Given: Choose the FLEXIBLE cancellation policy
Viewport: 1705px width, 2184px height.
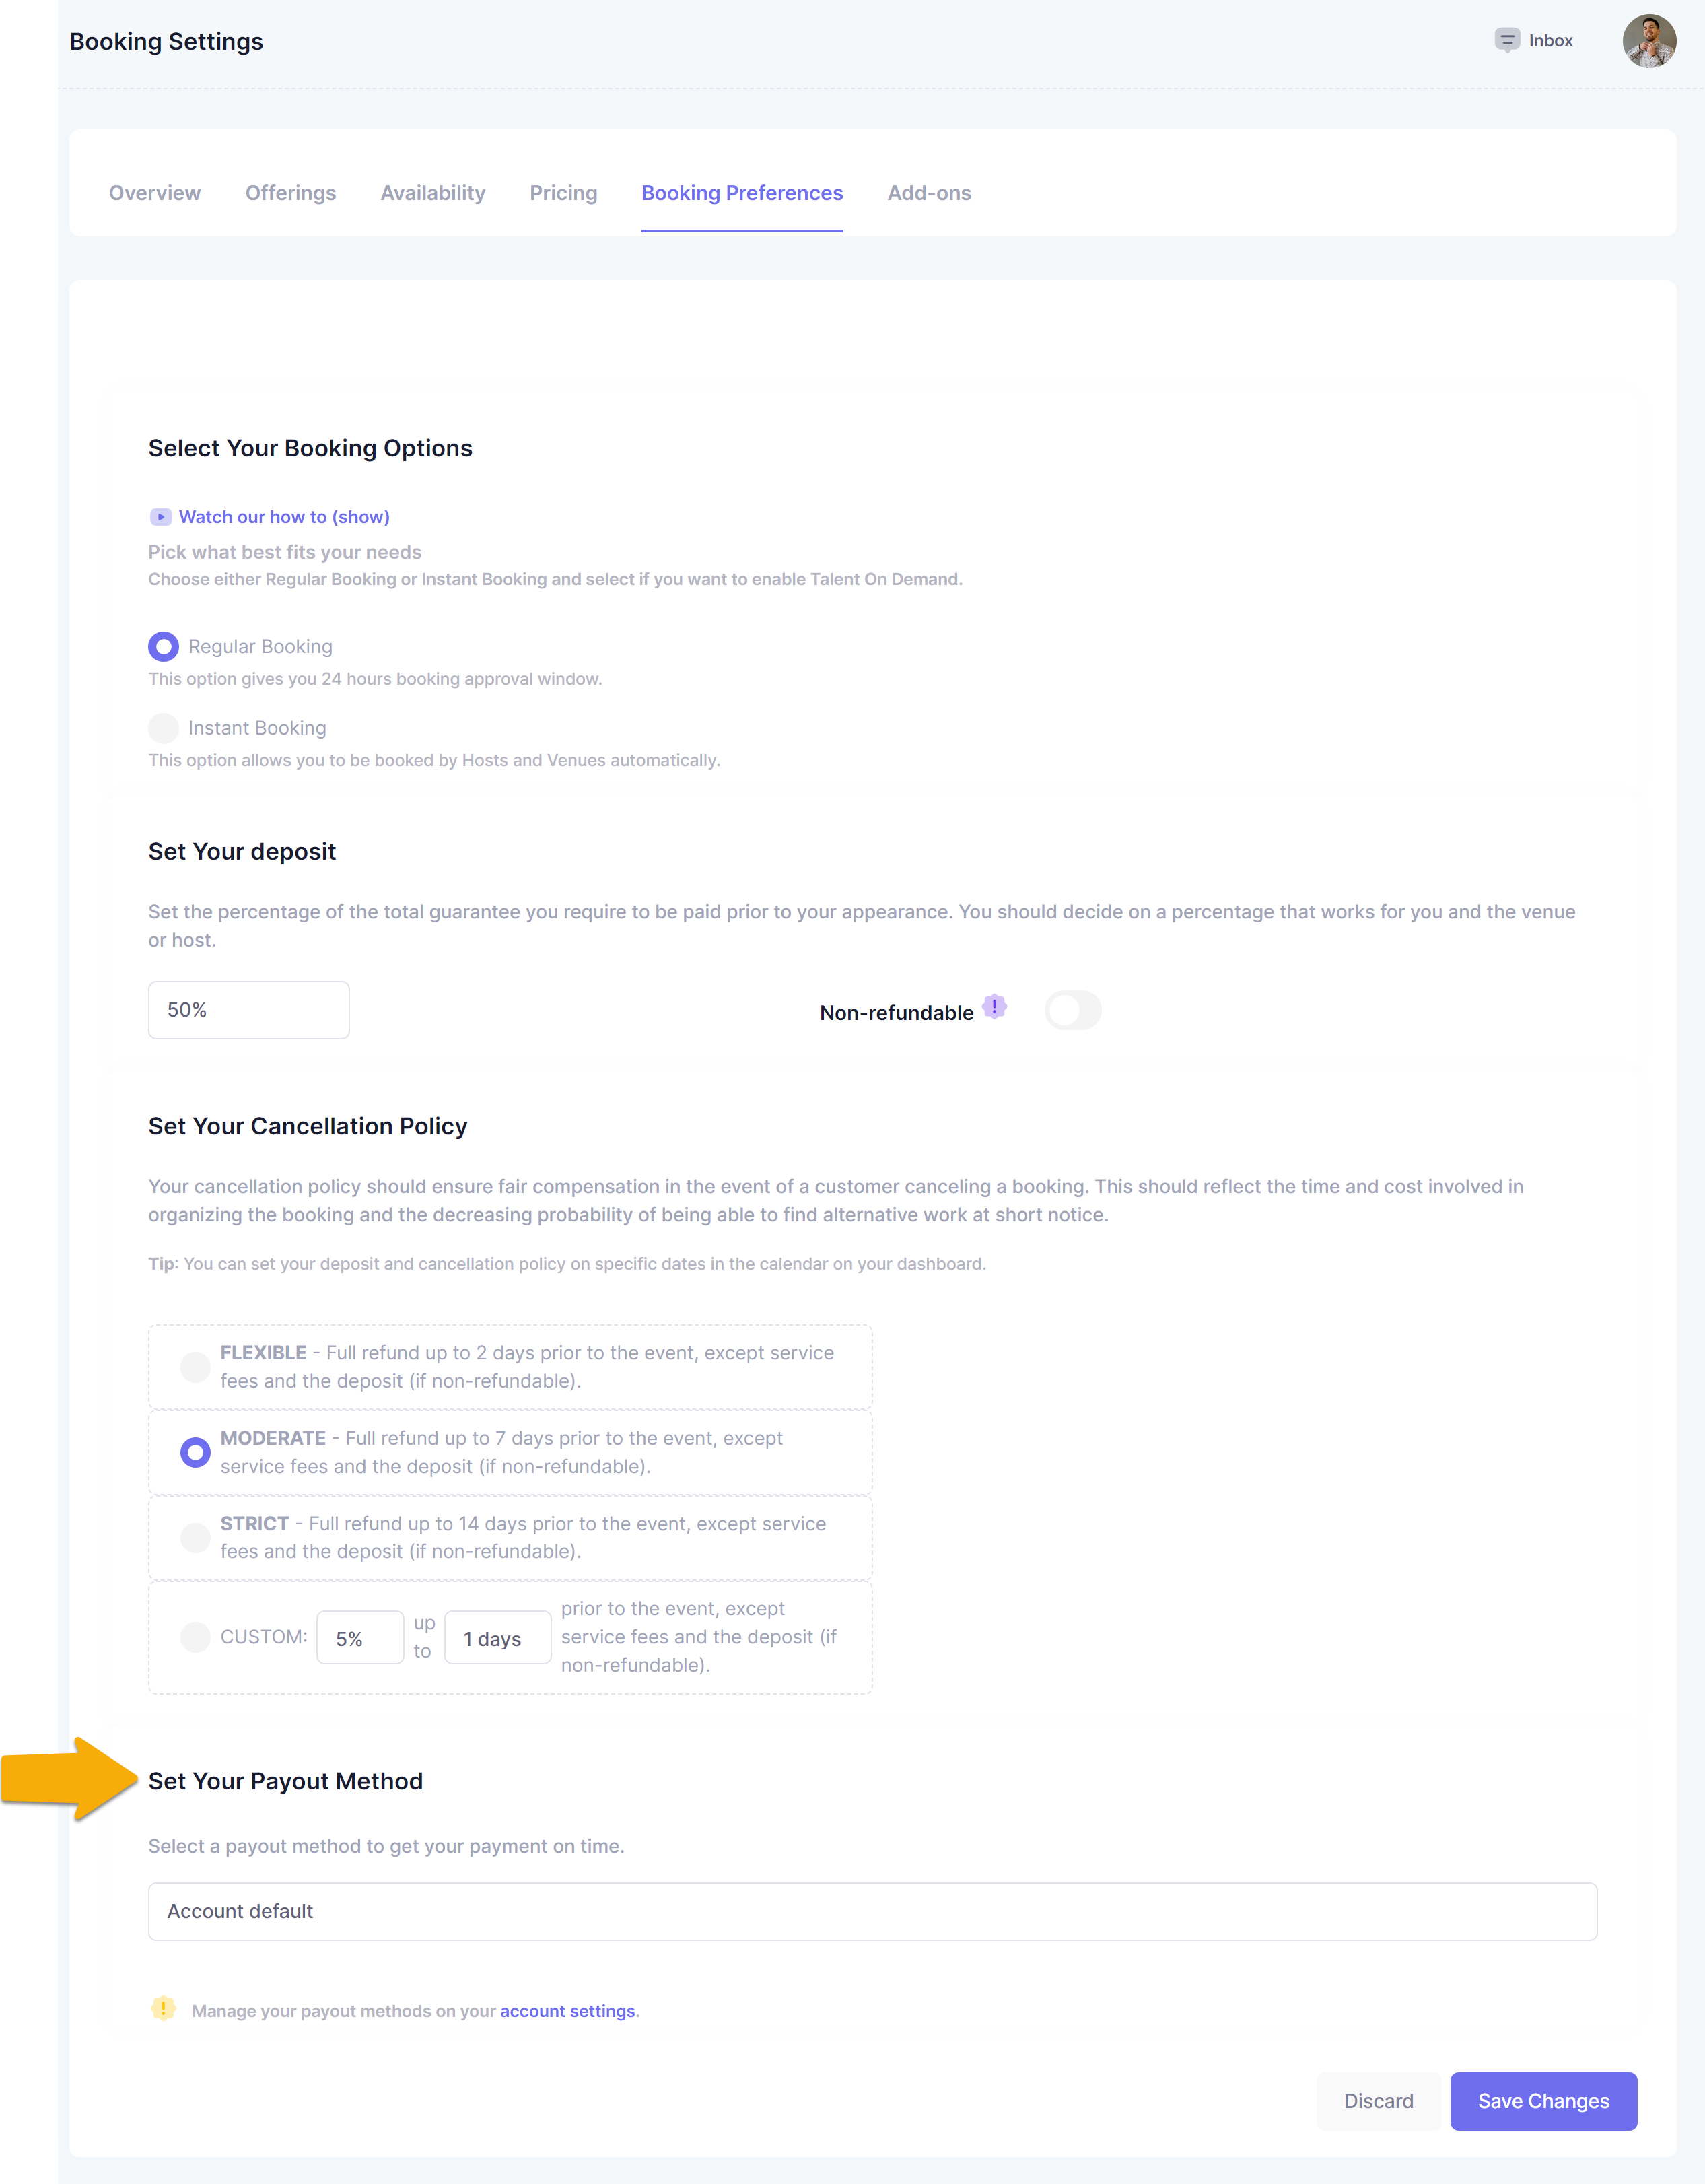Looking at the screenshot, I should click(195, 1366).
